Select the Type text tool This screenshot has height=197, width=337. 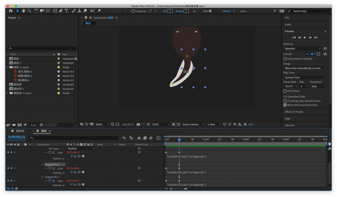coord(66,11)
